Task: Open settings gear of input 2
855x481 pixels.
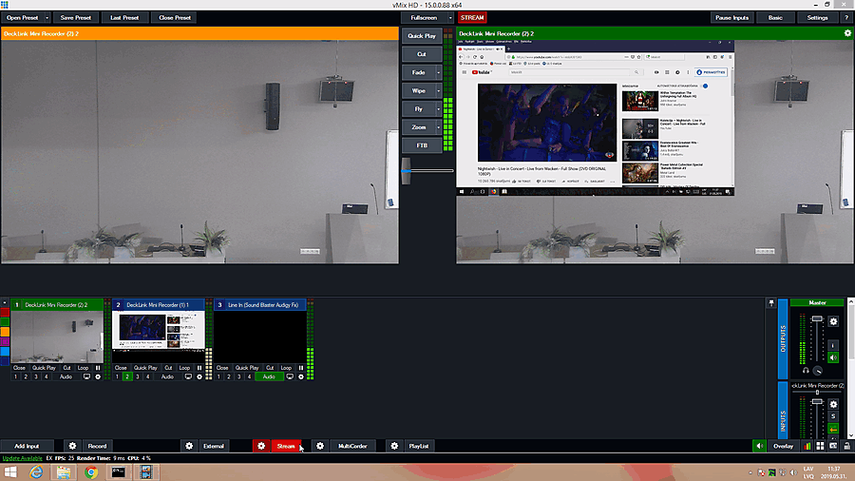Action: coord(199,376)
